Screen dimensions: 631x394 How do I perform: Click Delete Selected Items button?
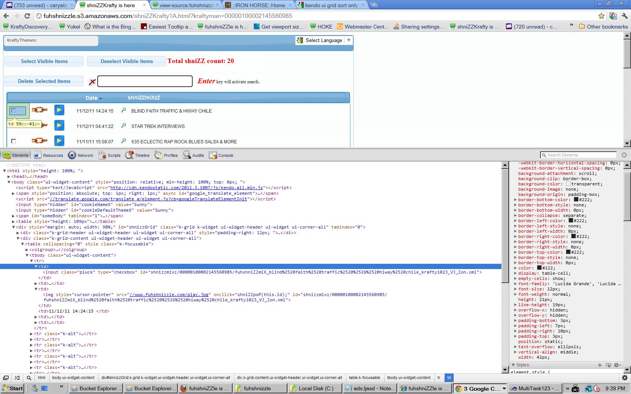[x=44, y=81]
